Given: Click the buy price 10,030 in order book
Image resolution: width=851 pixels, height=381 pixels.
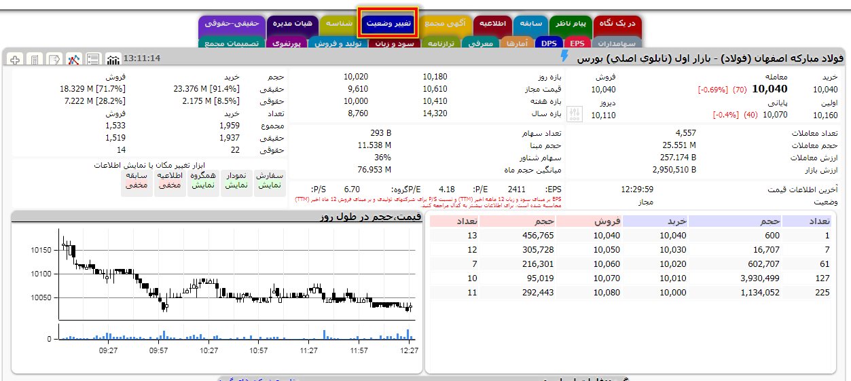Looking at the screenshot, I should point(673,249).
